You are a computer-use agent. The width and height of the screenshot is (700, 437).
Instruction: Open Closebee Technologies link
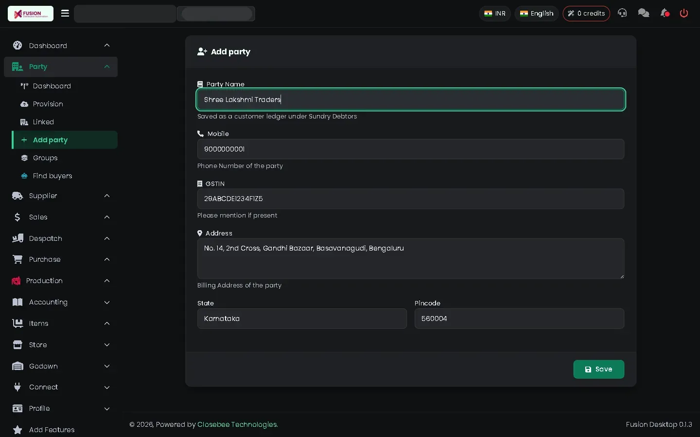click(x=238, y=424)
